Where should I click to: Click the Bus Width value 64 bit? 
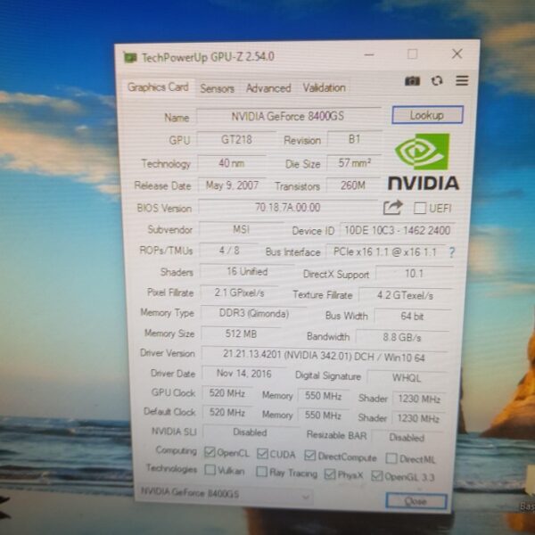point(412,317)
